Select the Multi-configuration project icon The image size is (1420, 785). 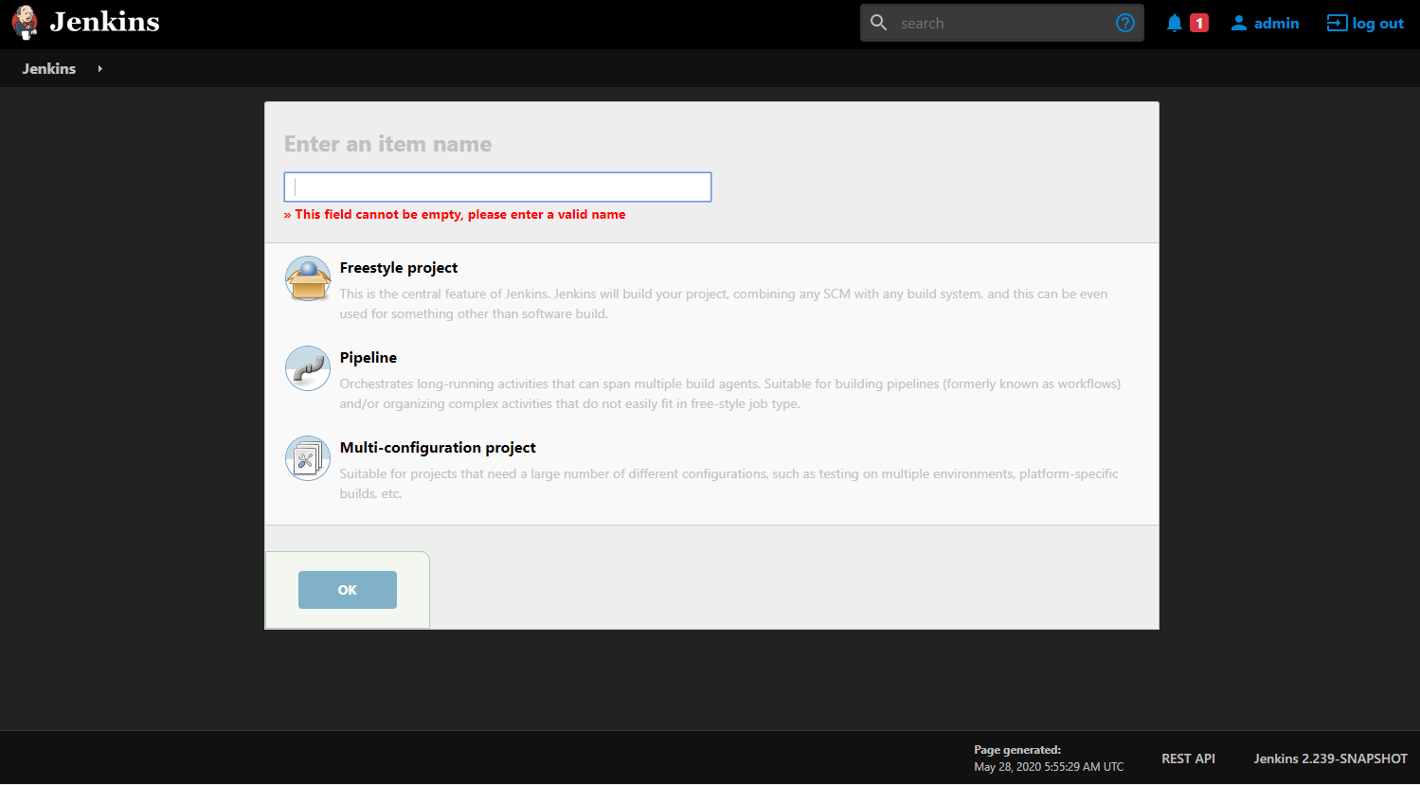click(308, 458)
